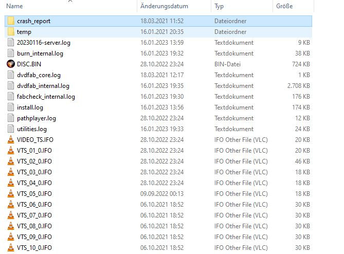Select the file name crash_report
Image resolution: width=344 pixels, height=254 pixels.
click(x=33, y=21)
